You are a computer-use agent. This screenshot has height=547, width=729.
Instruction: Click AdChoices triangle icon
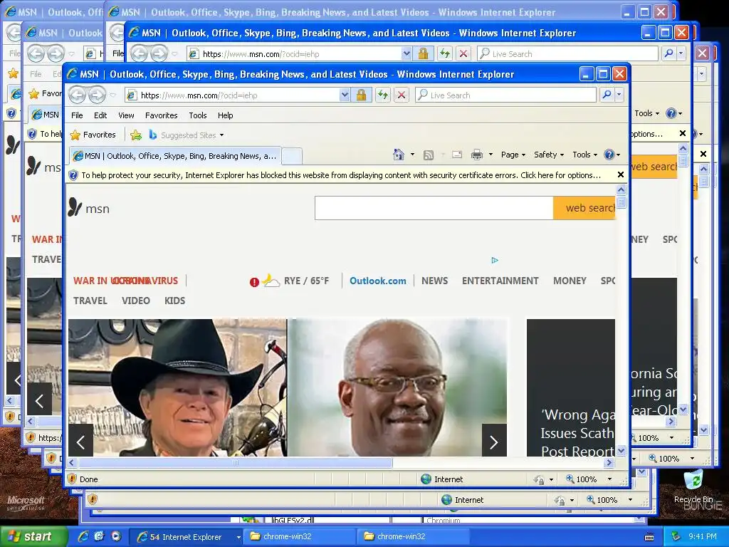tap(495, 260)
